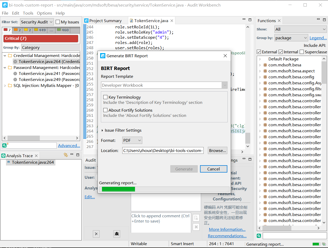The image size is (328, 248).
Task: Open the Filter Set Security Audit dropdown
Action: pos(37,22)
